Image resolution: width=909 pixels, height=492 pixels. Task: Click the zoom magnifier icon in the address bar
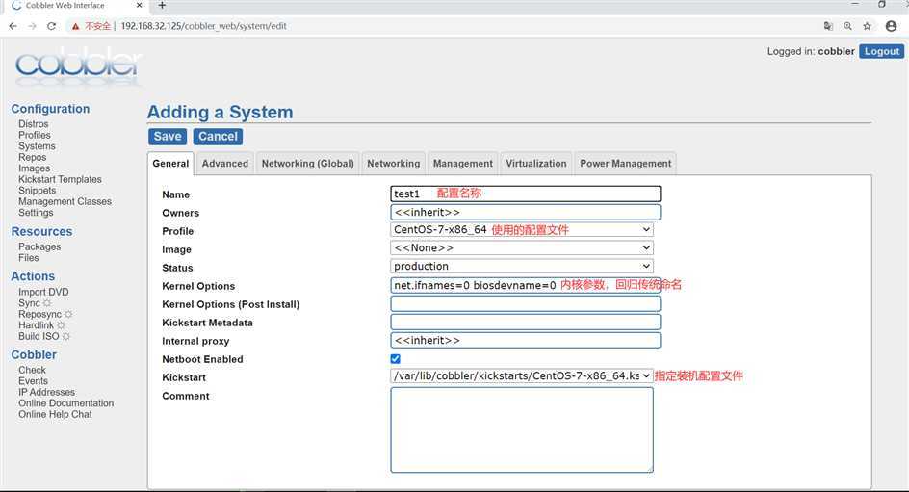click(x=847, y=26)
